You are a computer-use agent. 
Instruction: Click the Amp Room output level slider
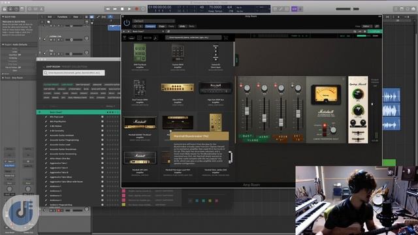click(x=372, y=104)
